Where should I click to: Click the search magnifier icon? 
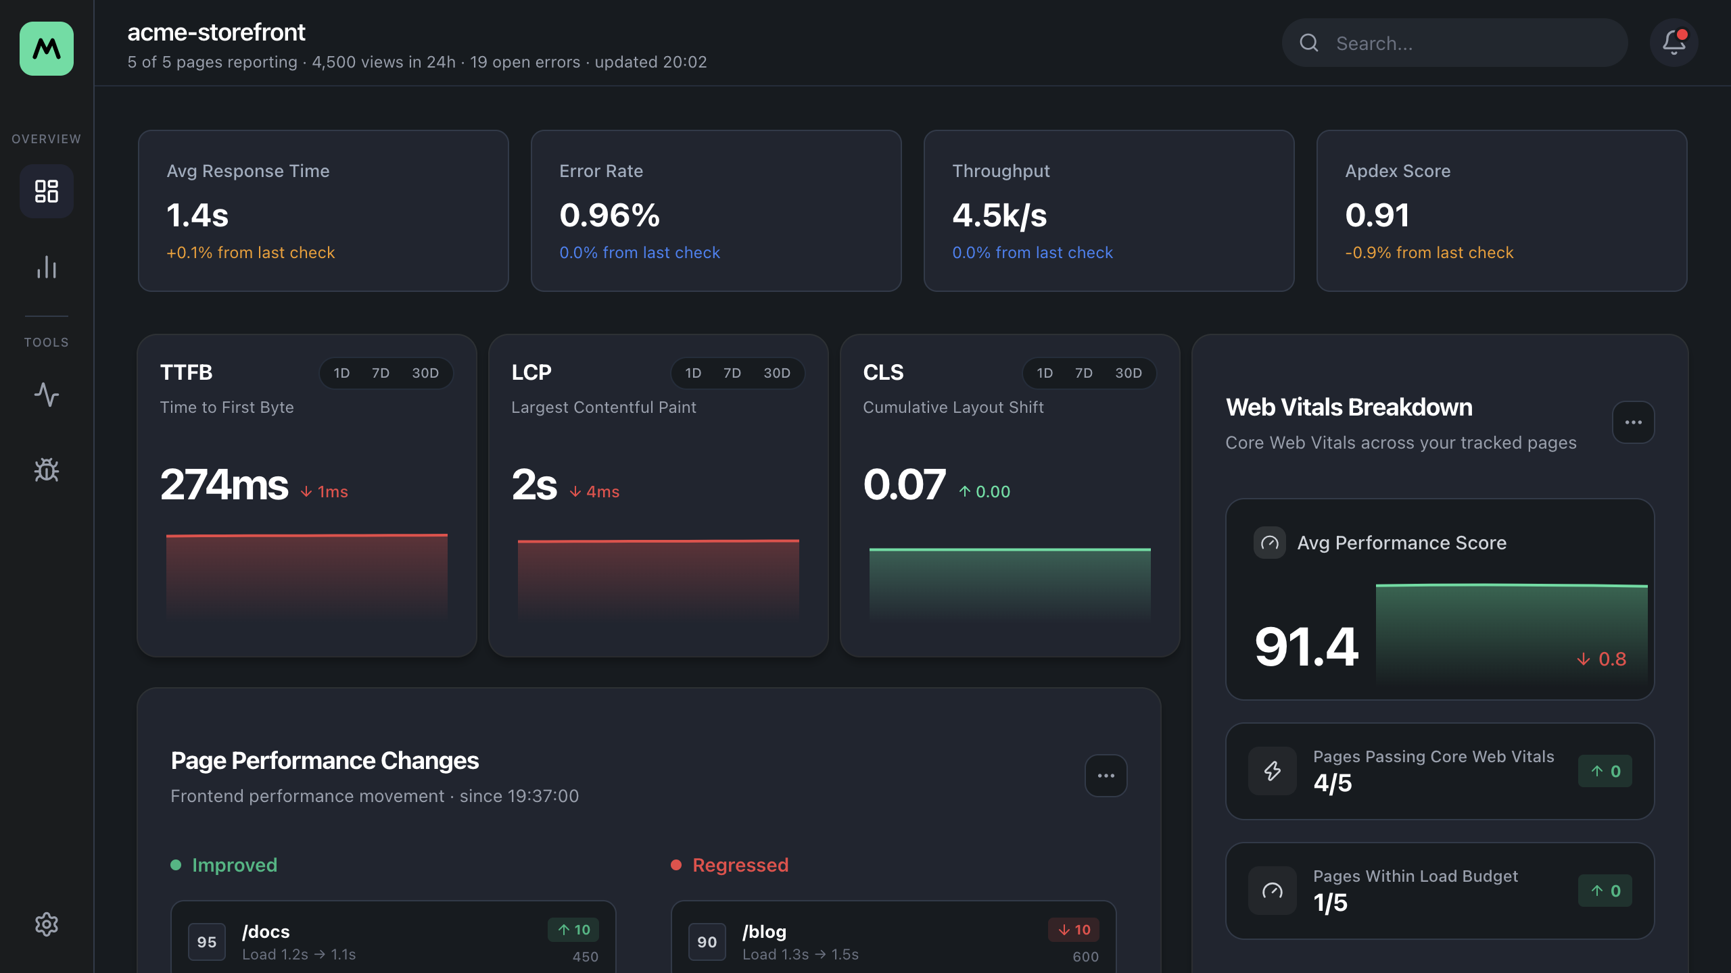tap(1309, 43)
